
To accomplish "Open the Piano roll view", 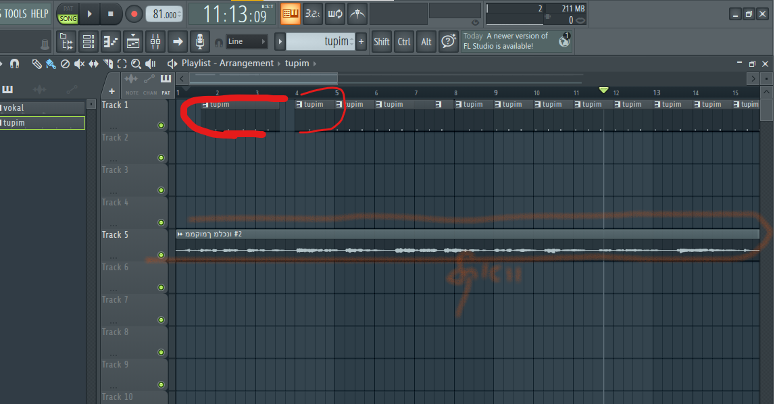I will pyautogui.click(x=111, y=42).
